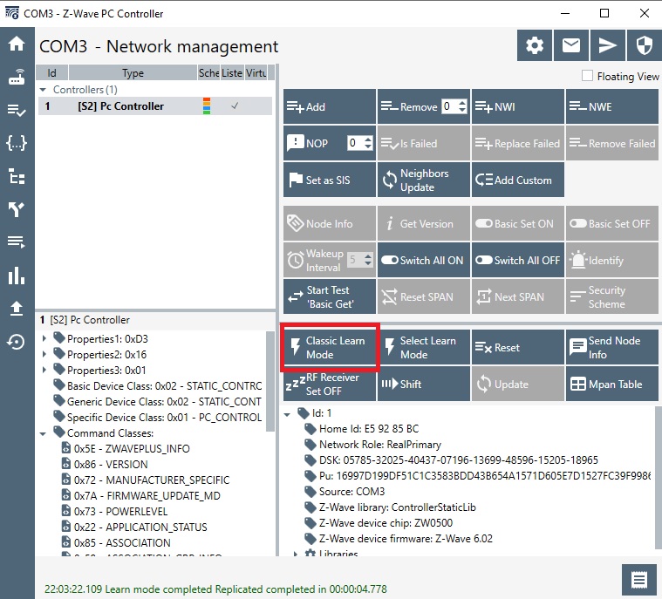Click the Type column header
This screenshot has height=599, width=662.
click(133, 72)
